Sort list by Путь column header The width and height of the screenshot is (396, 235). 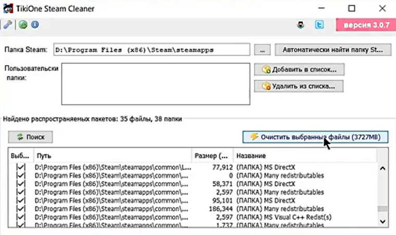(113, 155)
